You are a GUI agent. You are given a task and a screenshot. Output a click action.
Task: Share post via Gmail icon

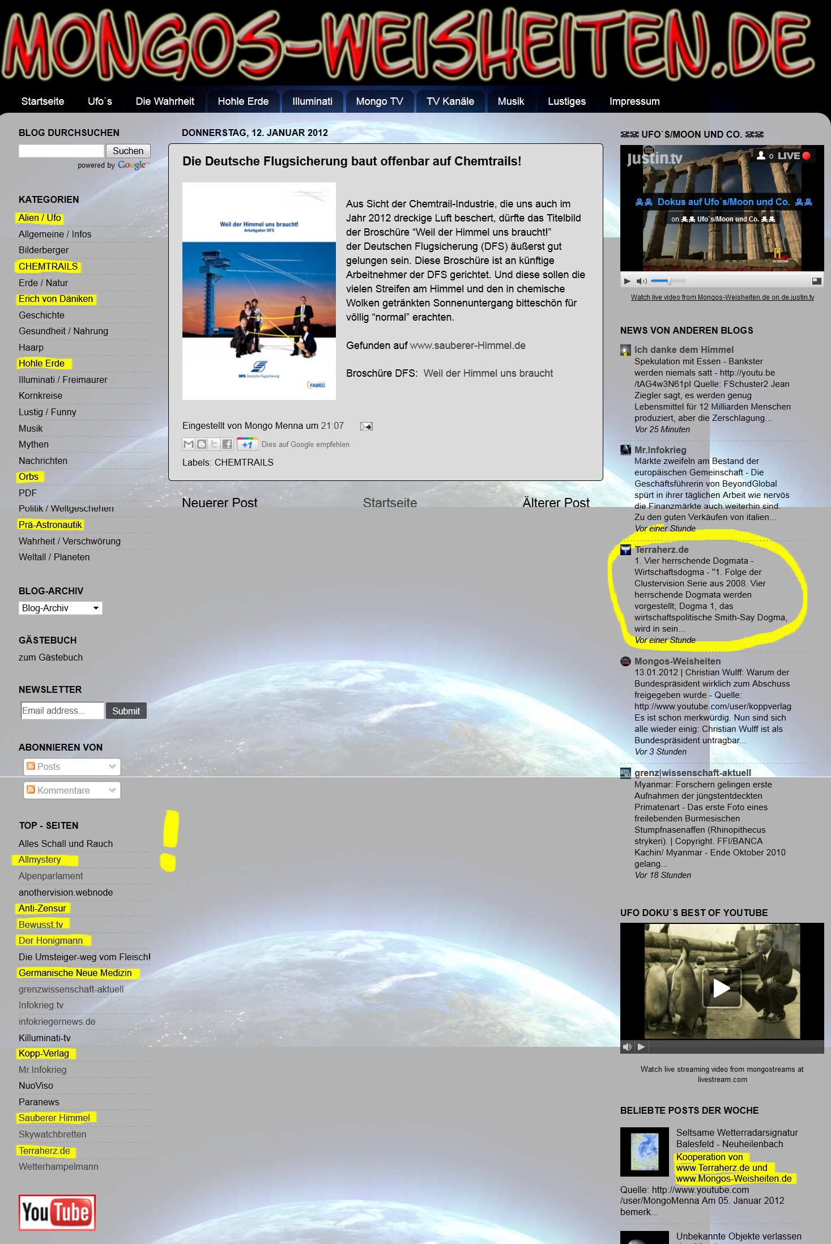189,444
